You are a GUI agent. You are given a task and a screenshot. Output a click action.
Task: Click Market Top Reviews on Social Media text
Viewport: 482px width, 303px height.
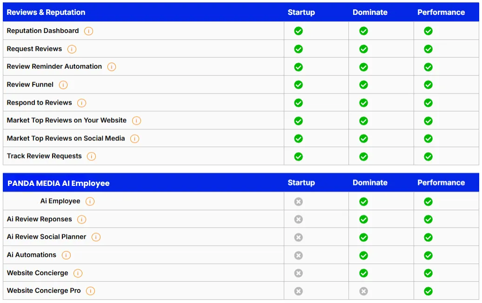pyautogui.click(x=66, y=138)
